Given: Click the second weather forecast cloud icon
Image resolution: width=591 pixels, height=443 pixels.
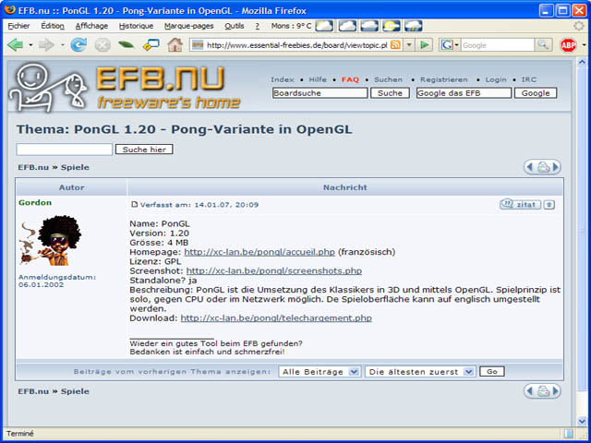Looking at the screenshot, I should click(x=347, y=26).
